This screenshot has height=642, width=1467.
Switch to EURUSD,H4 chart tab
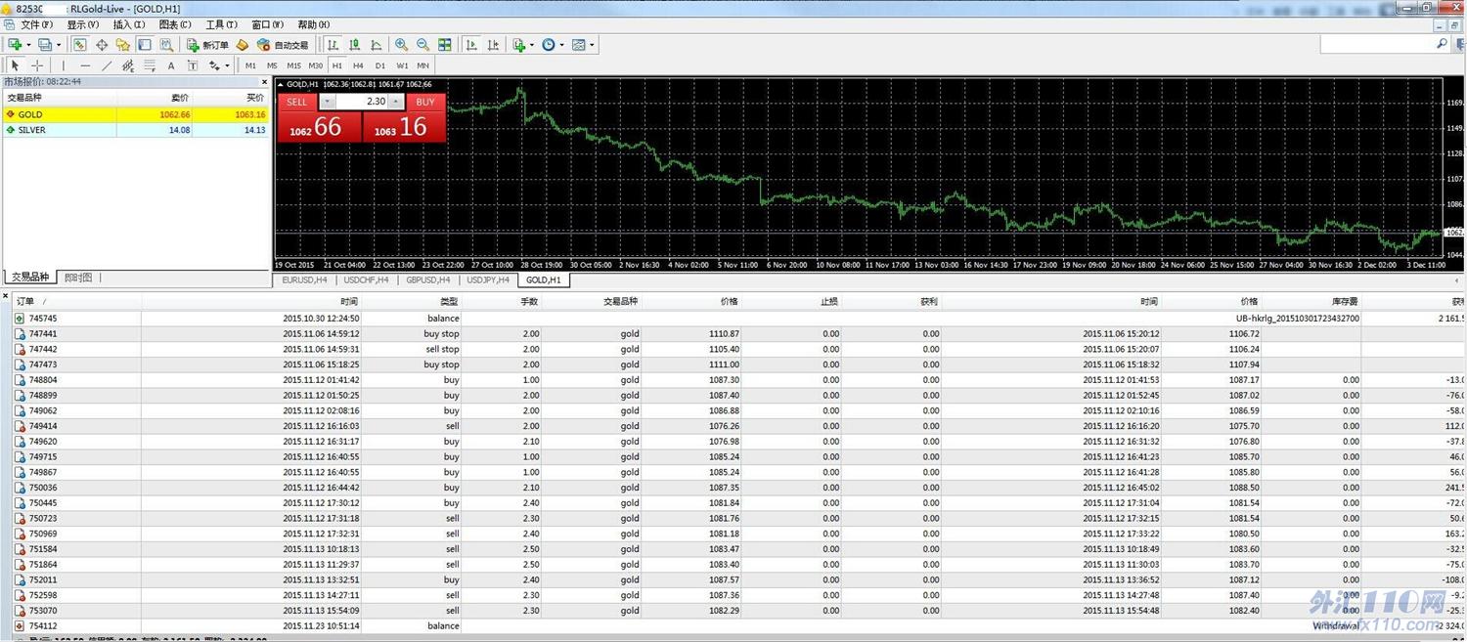click(x=304, y=279)
